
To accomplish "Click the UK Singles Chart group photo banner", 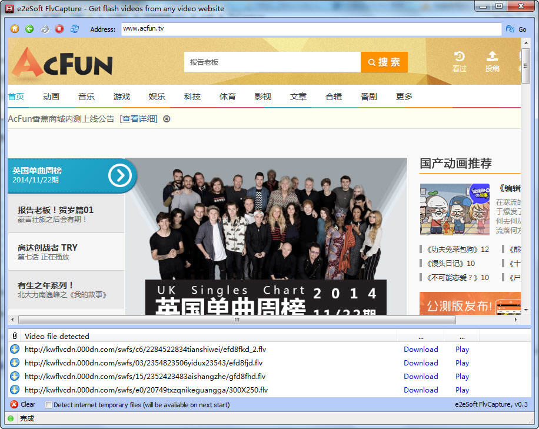I will (266, 236).
